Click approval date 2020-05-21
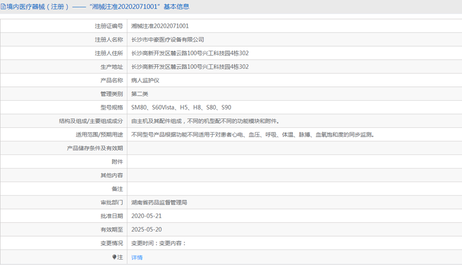462x267 pixels. click(146, 216)
